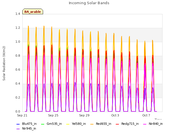Click the Sep 25 x-axis tick label
179x134 pixels.
click(x=53, y=115)
